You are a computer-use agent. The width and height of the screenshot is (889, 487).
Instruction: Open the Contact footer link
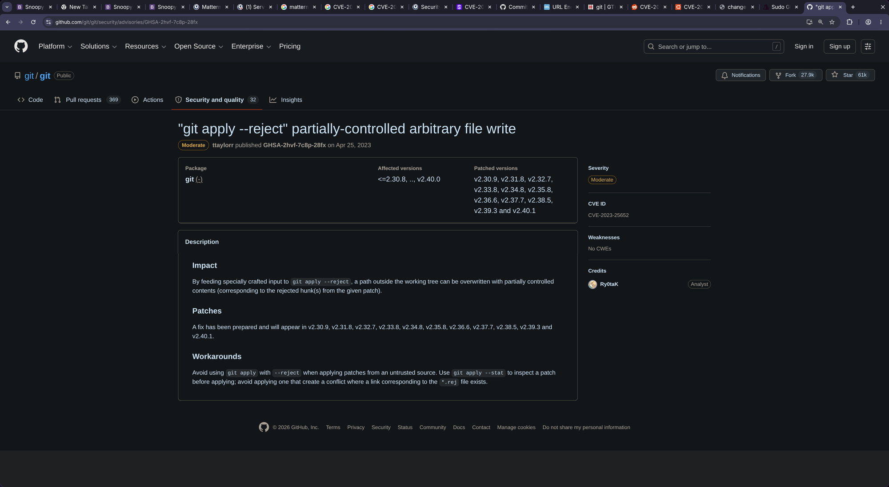click(481, 427)
